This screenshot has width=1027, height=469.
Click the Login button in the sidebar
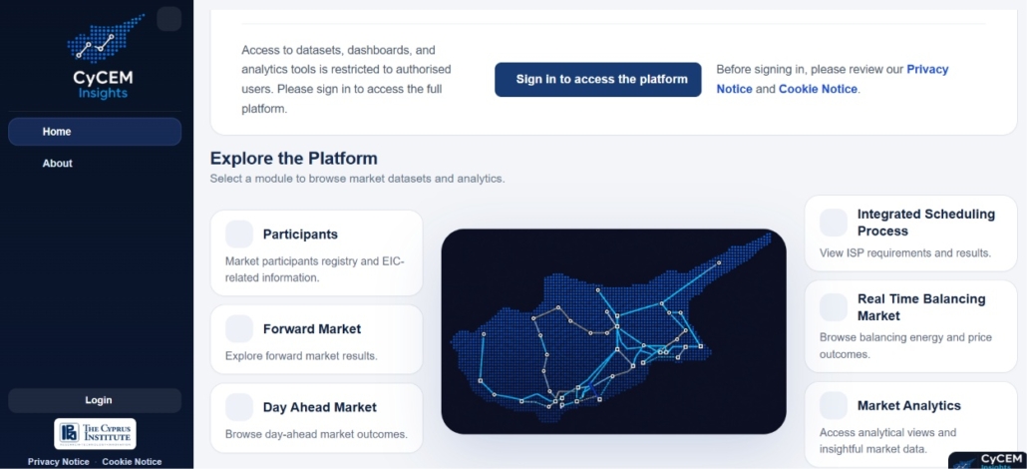[95, 400]
